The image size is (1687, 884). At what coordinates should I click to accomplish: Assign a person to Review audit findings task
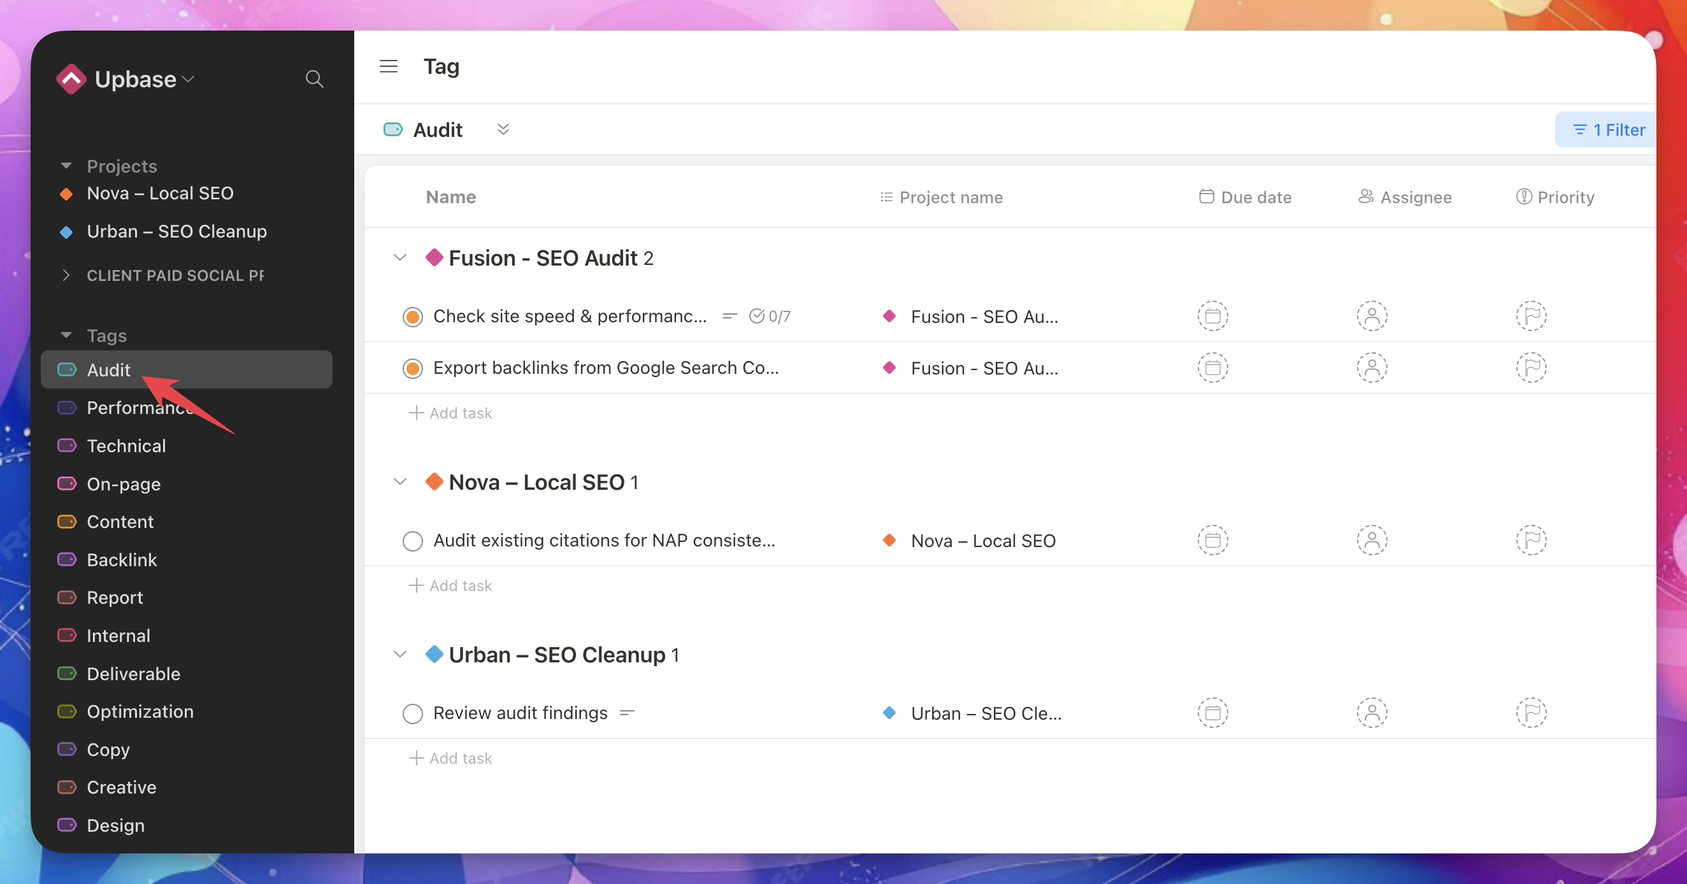tap(1372, 713)
